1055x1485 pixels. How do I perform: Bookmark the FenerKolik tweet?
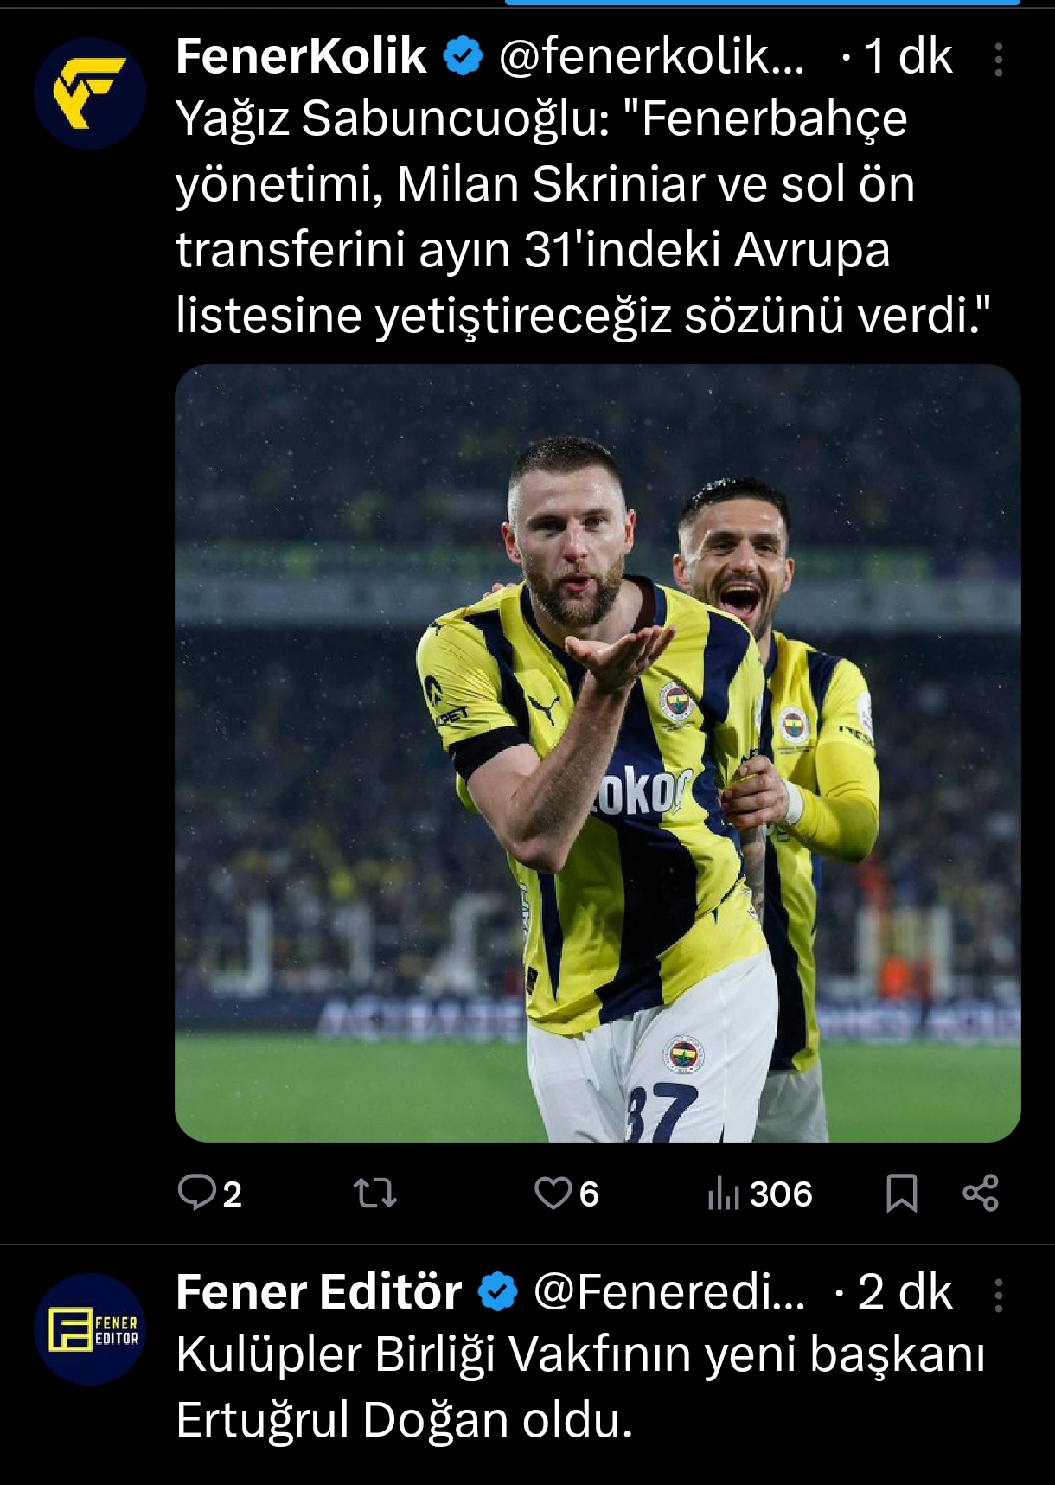[x=902, y=1194]
